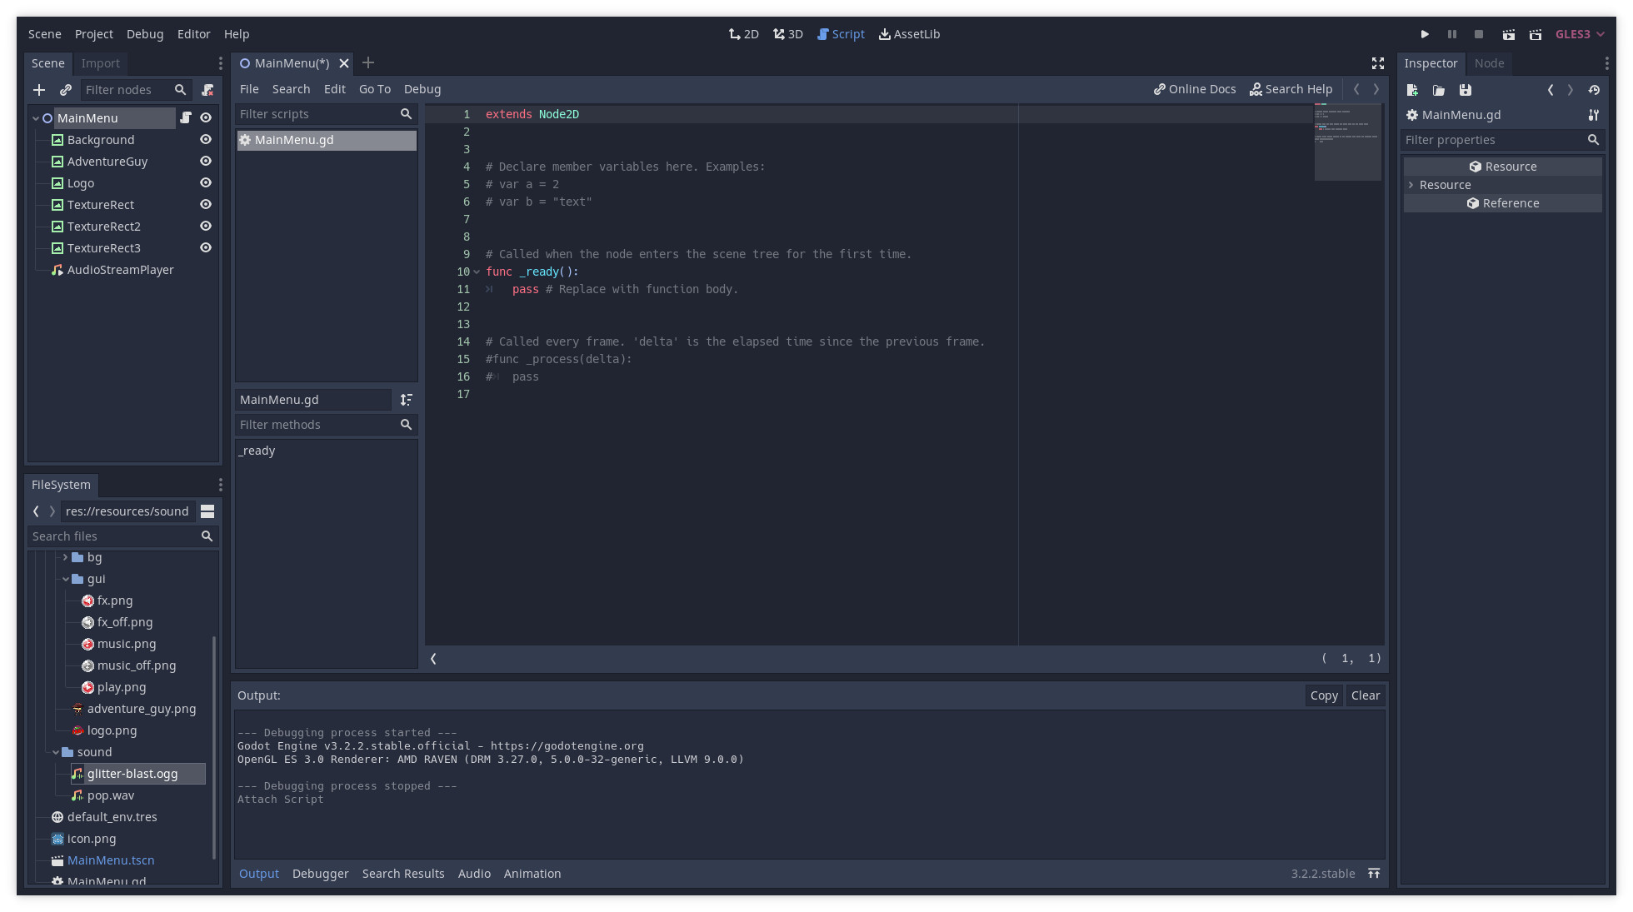This screenshot has width=1633, height=912.
Task: Click the save resource icon in Inspector
Action: (1466, 90)
